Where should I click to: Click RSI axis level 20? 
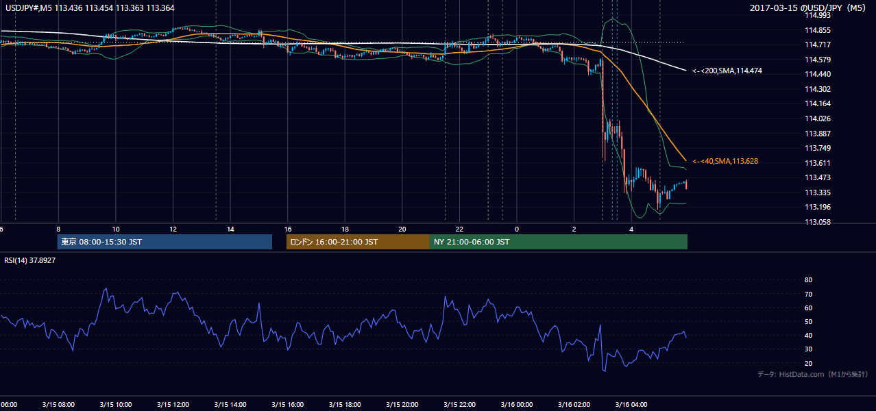pyautogui.click(x=808, y=363)
